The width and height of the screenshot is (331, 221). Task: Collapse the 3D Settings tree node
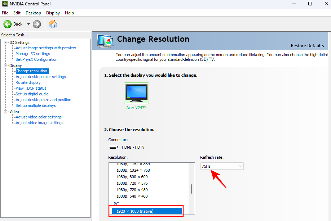pos(6,42)
